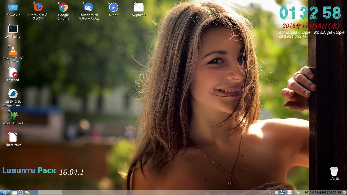Launch VLC media player icon
The width and height of the screenshot is (347, 195).
tap(13, 51)
